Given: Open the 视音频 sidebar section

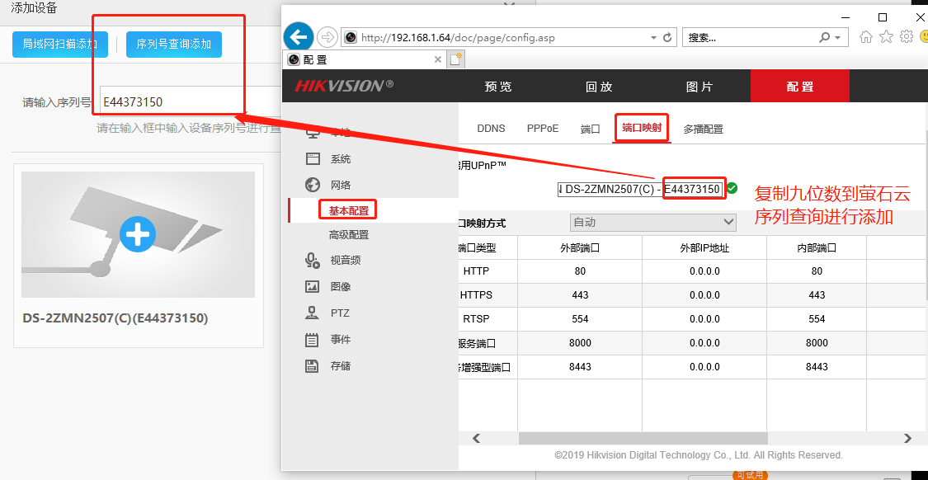Looking at the screenshot, I should [x=313, y=261].
